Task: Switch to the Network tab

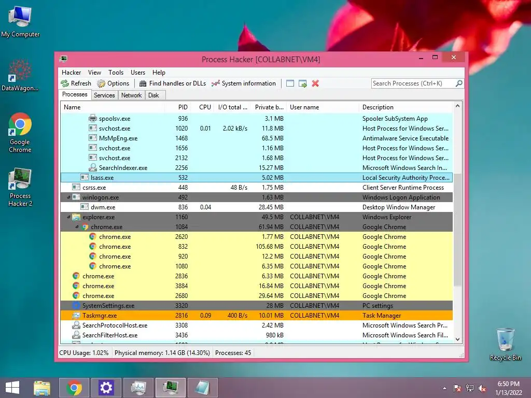Action: pyautogui.click(x=131, y=95)
